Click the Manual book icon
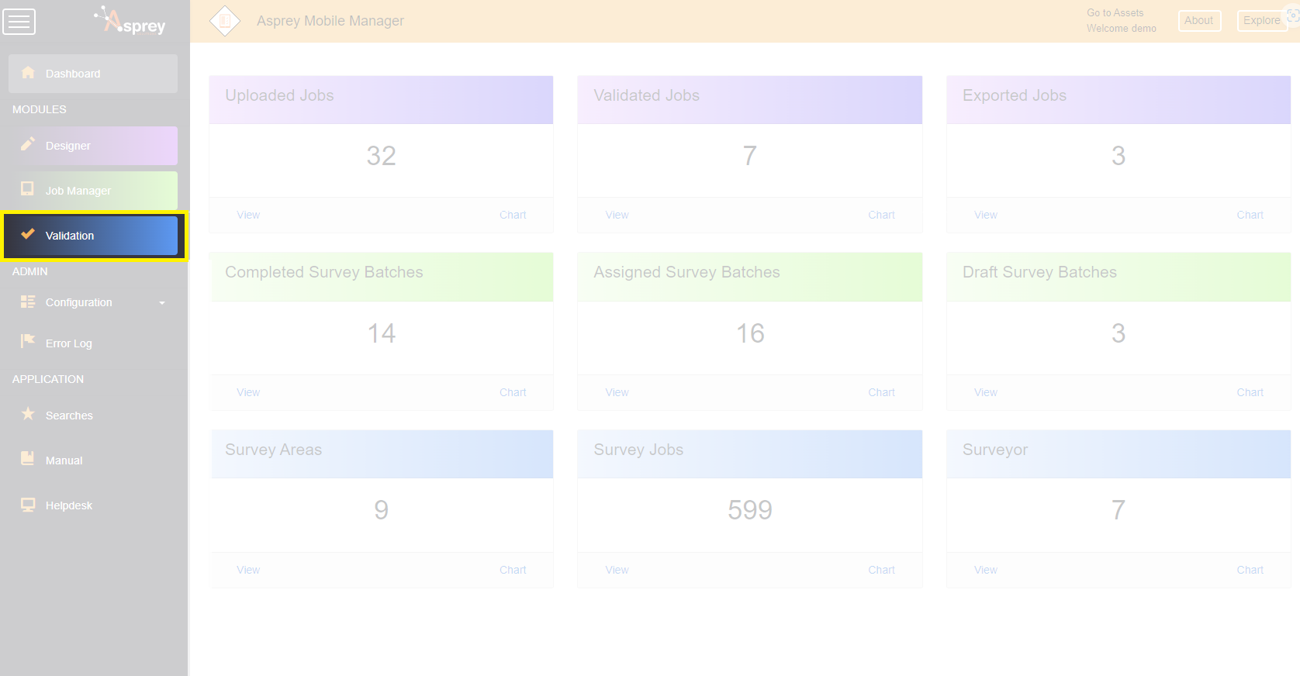The image size is (1300, 676). click(28, 459)
